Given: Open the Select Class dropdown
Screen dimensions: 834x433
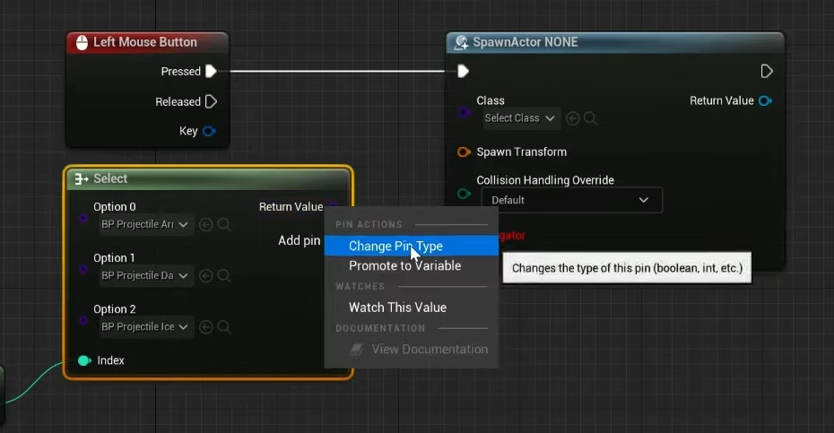Looking at the screenshot, I should pos(521,118).
